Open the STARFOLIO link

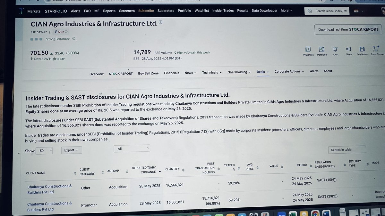click(56, 11)
